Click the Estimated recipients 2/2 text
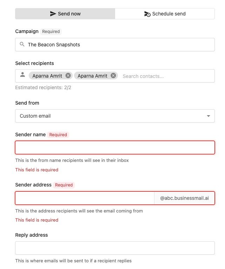 coord(43,87)
